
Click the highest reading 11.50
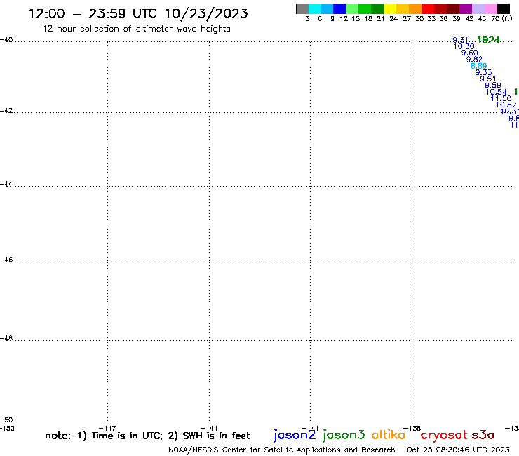[501, 98]
